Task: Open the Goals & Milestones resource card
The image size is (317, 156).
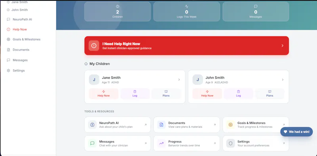Action: pyautogui.click(x=256, y=125)
